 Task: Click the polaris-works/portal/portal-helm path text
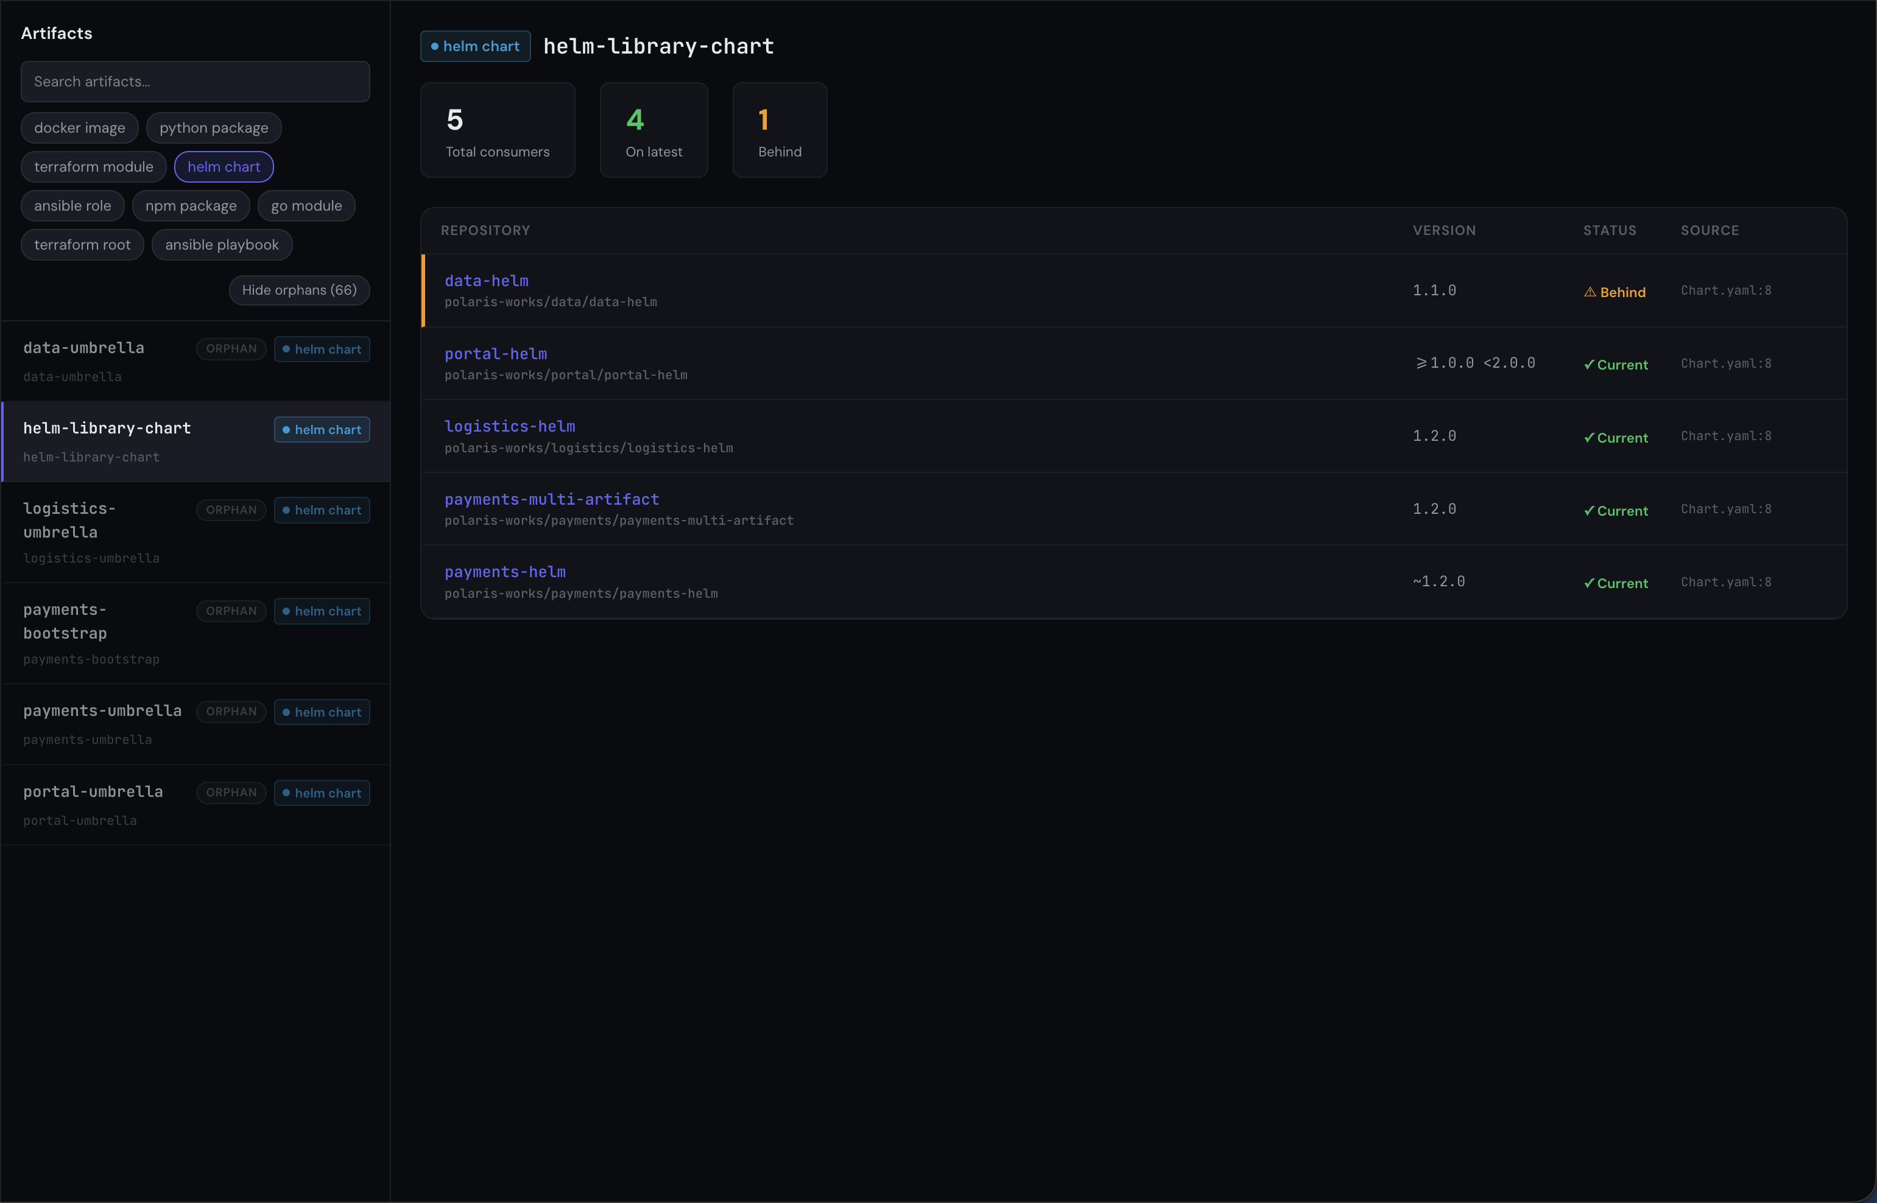point(566,376)
